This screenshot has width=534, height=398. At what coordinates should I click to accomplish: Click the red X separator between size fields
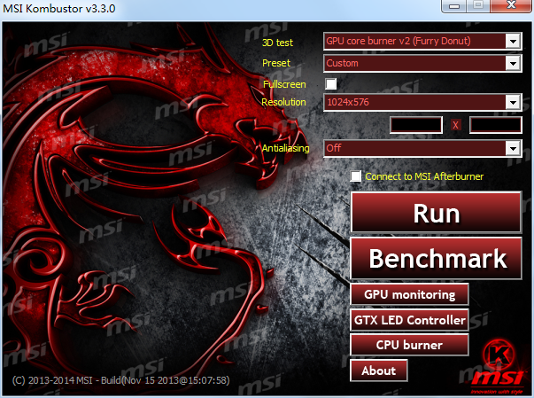click(456, 125)
